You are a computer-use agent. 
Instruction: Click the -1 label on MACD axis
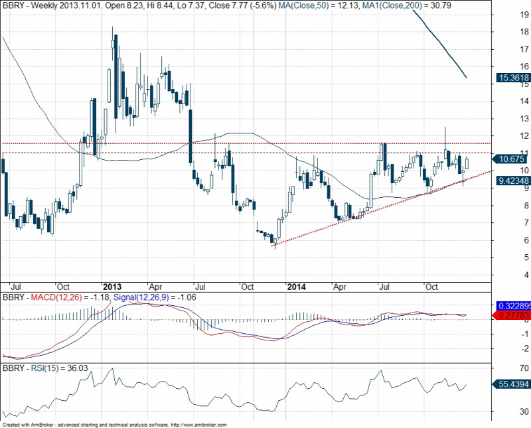(x=524, y=334)
